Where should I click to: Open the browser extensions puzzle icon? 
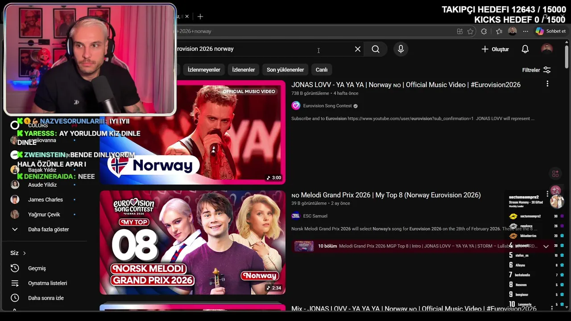click(484, 31)
